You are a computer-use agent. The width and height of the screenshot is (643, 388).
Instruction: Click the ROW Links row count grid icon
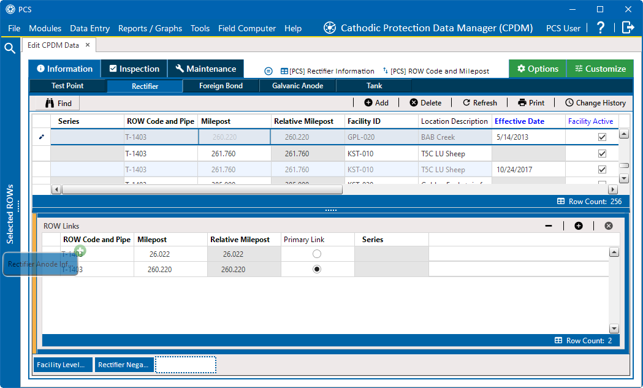[x=558, y=340]
